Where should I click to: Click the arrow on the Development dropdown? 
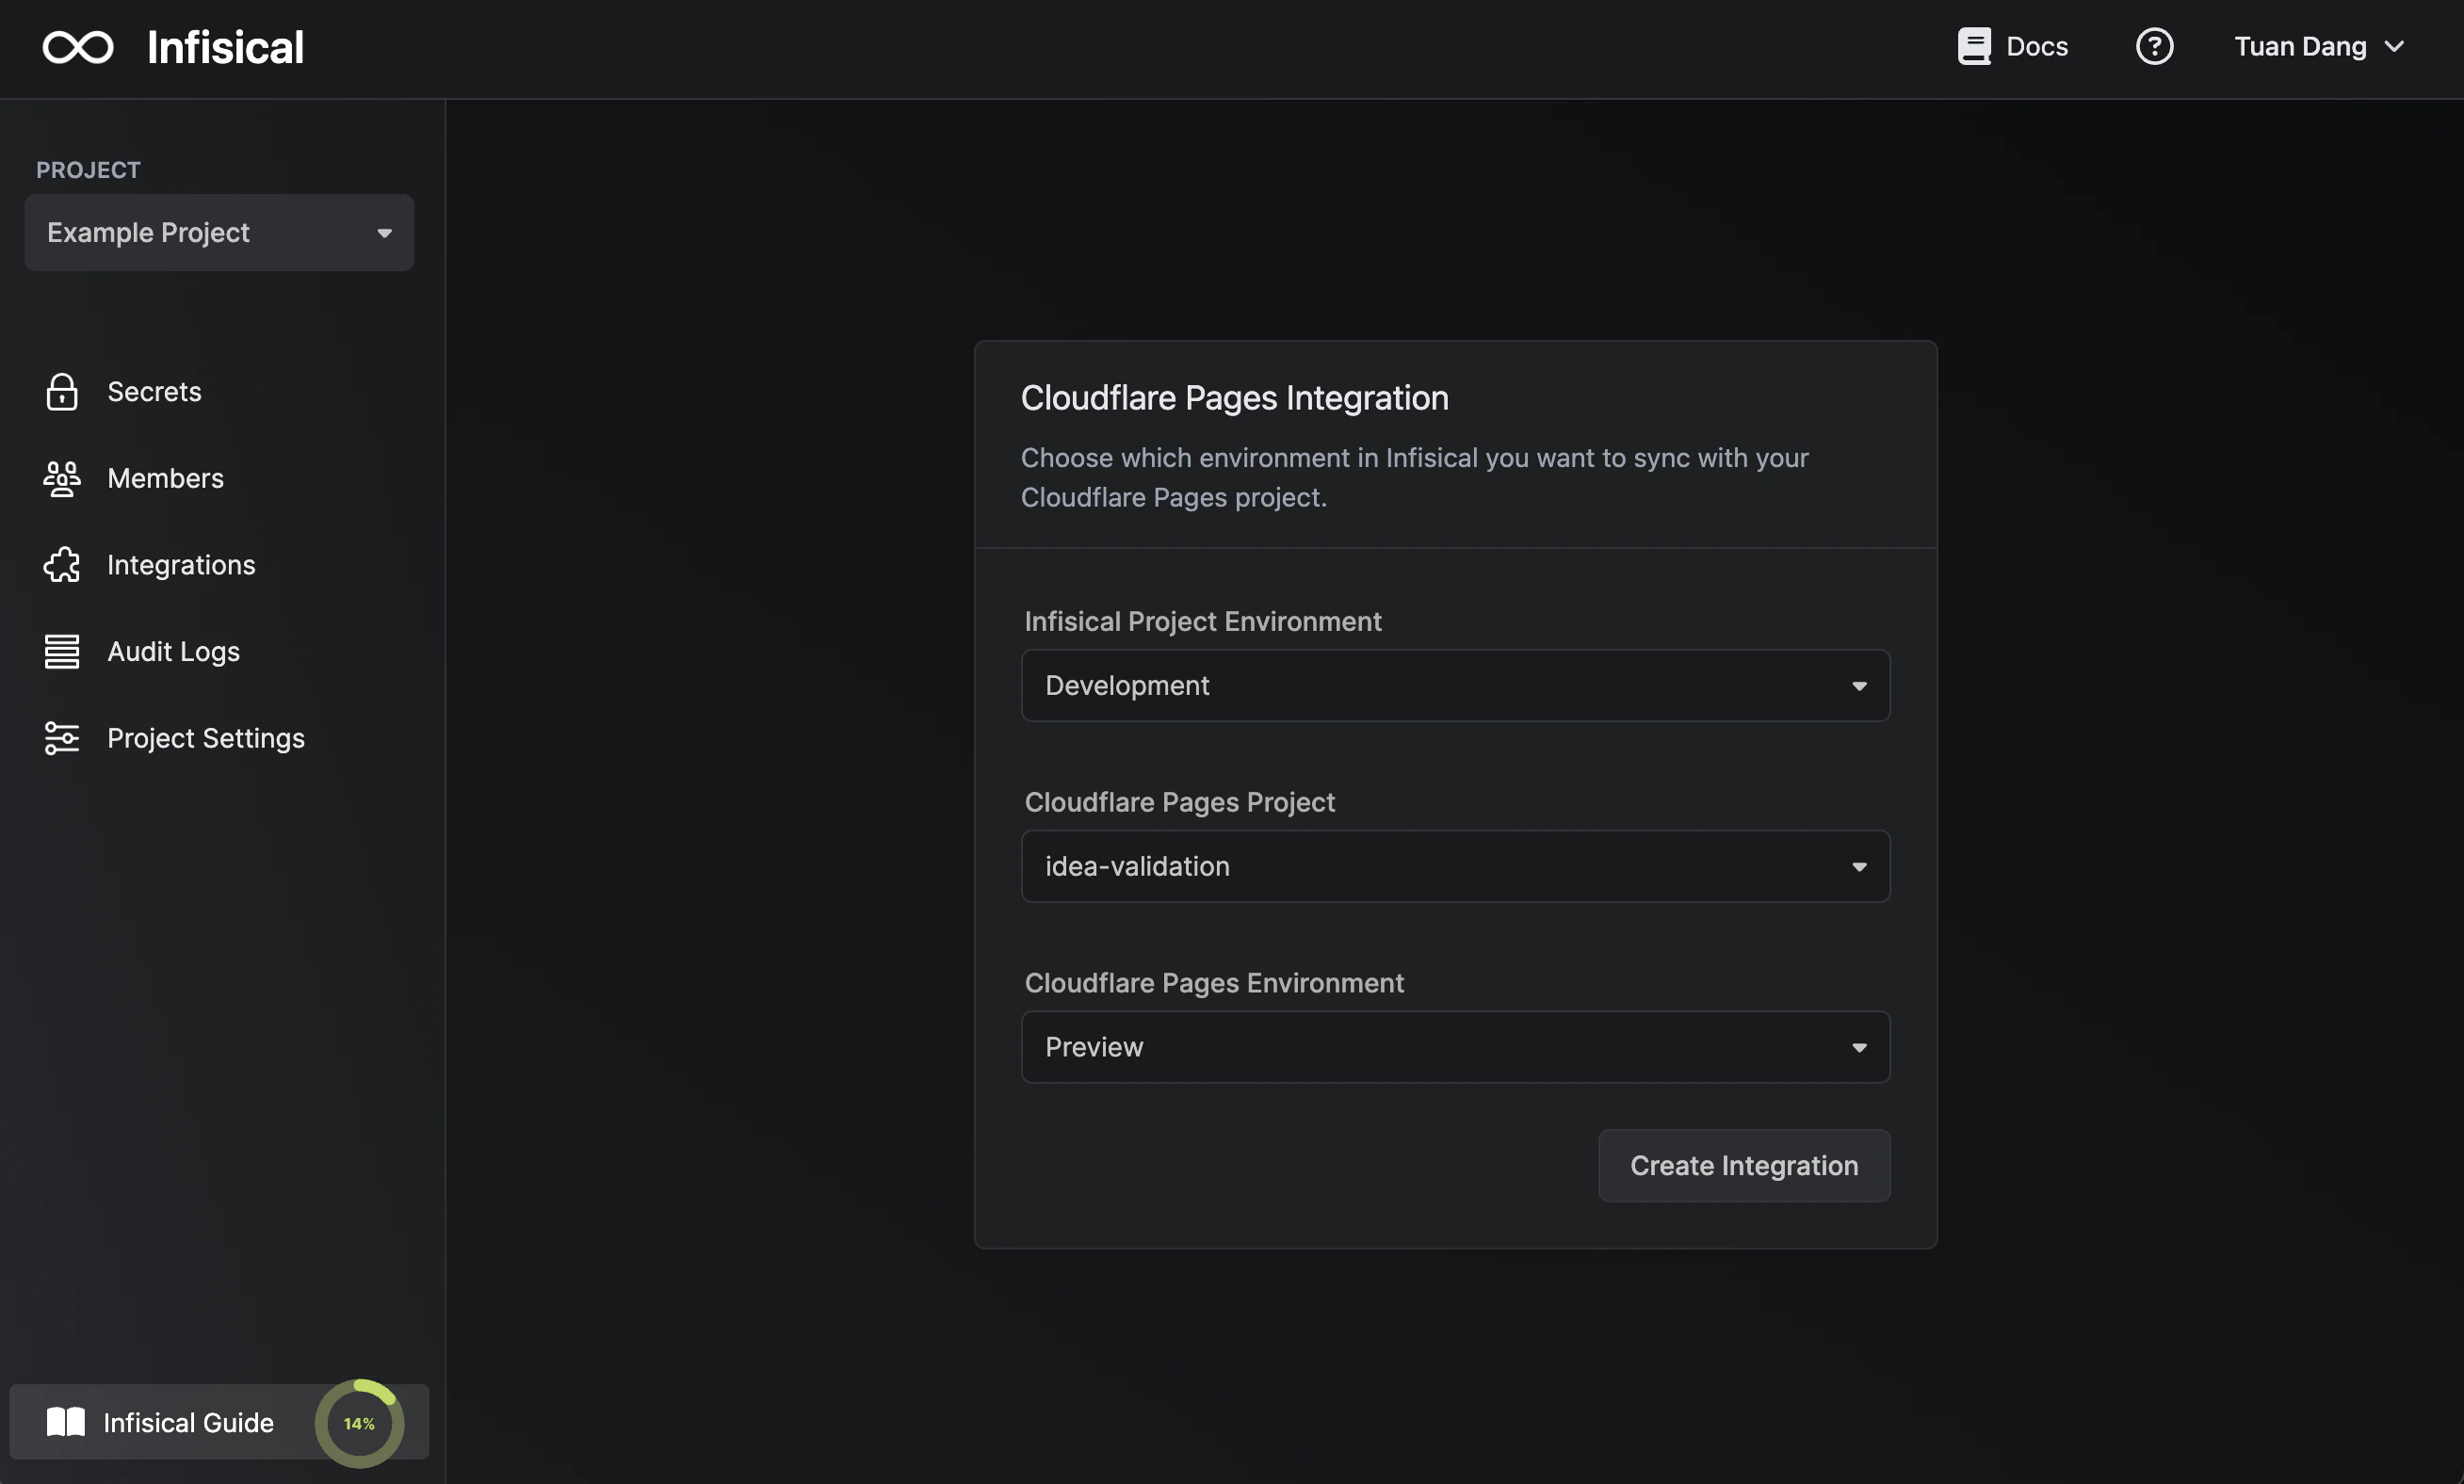coord(1859,686)
